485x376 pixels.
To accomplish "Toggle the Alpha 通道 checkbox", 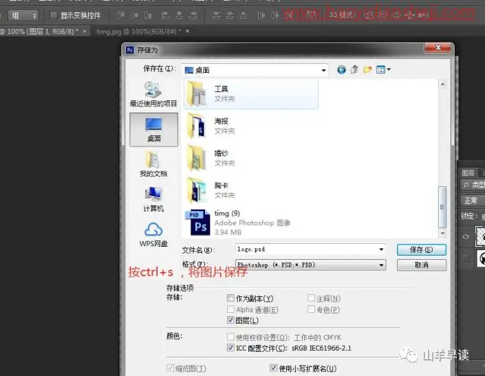I will click(230, 309).
